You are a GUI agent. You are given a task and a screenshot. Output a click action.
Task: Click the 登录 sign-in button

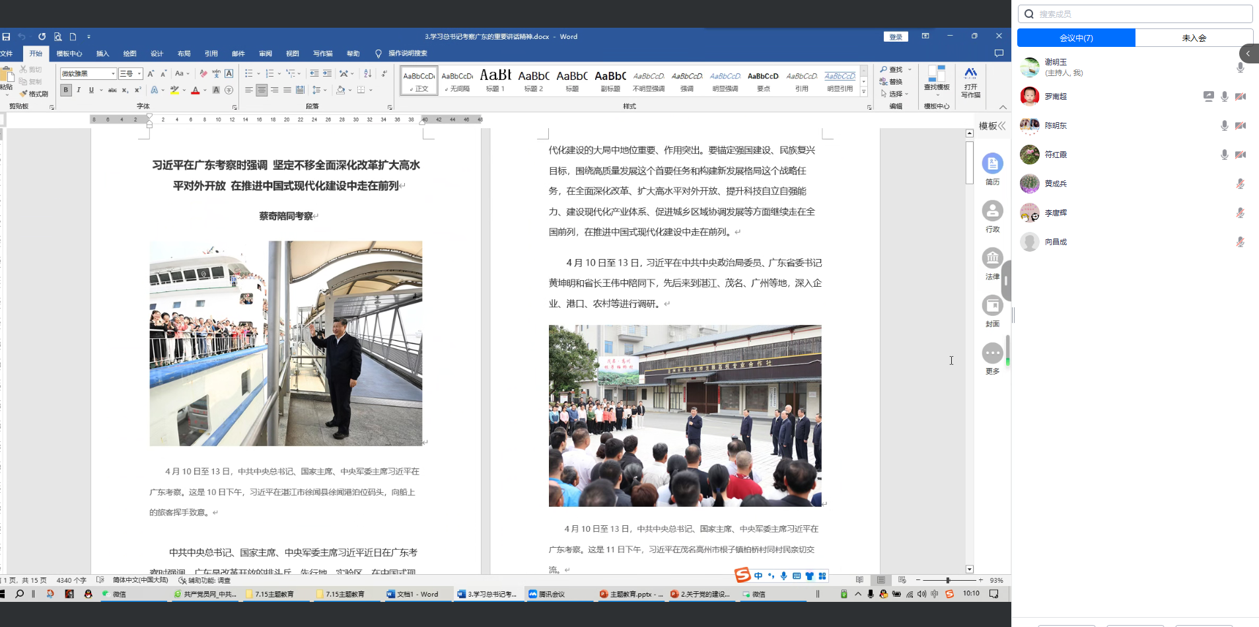pyautogui.click(x=896, y=37)
